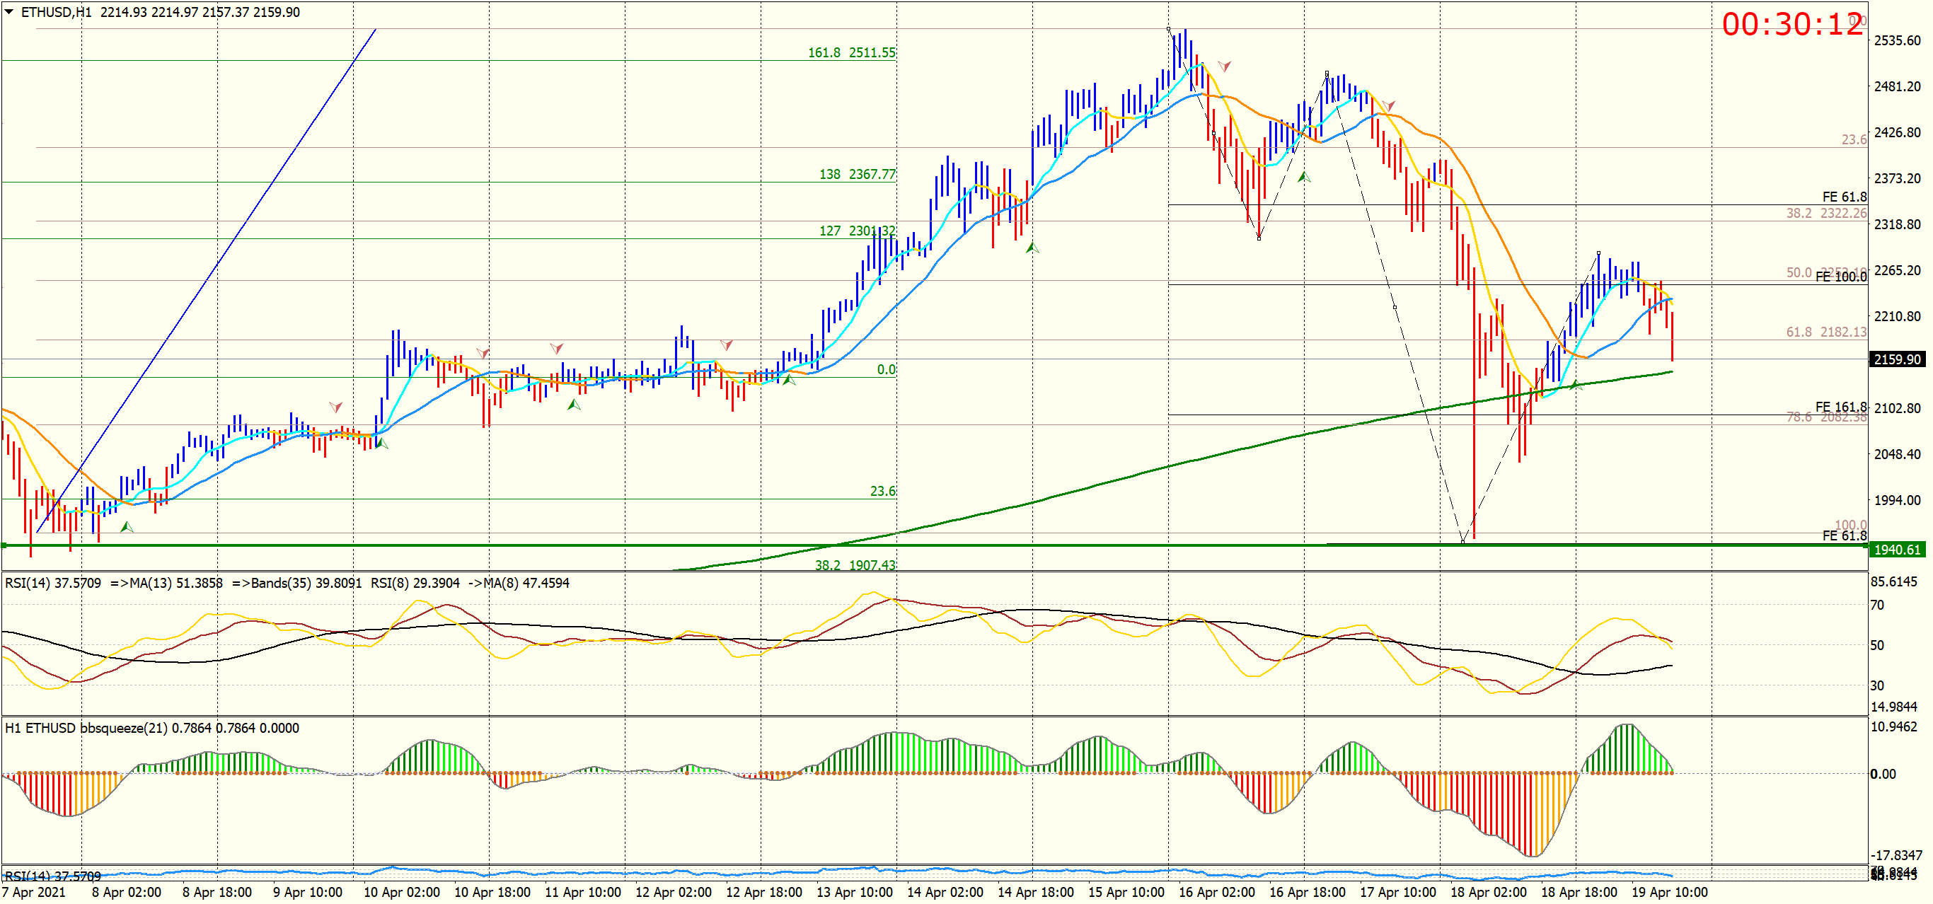Click the 2159.90 current price tag
The image size is (1933, 904).
pos(1896,359)
